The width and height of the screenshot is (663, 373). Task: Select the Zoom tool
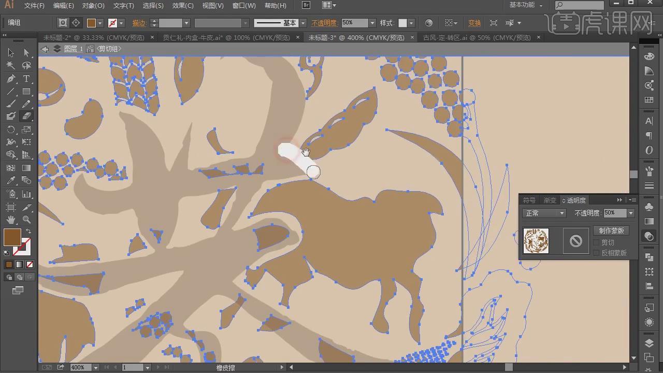coord(26,219)
